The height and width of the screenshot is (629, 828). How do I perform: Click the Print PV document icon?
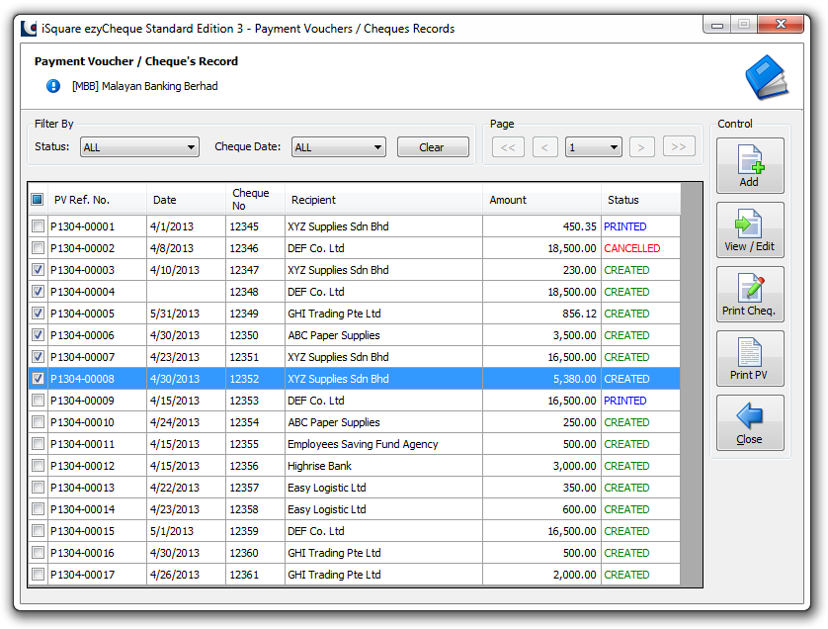coord(750,358)
